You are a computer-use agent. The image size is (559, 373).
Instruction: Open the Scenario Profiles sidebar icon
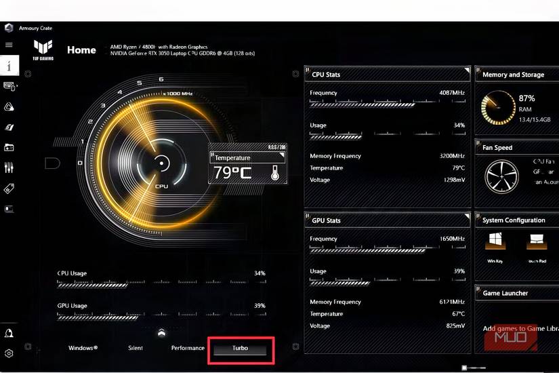[x=9, y=127]
